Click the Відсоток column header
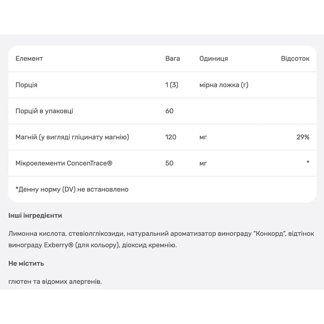 click(295, 59)
